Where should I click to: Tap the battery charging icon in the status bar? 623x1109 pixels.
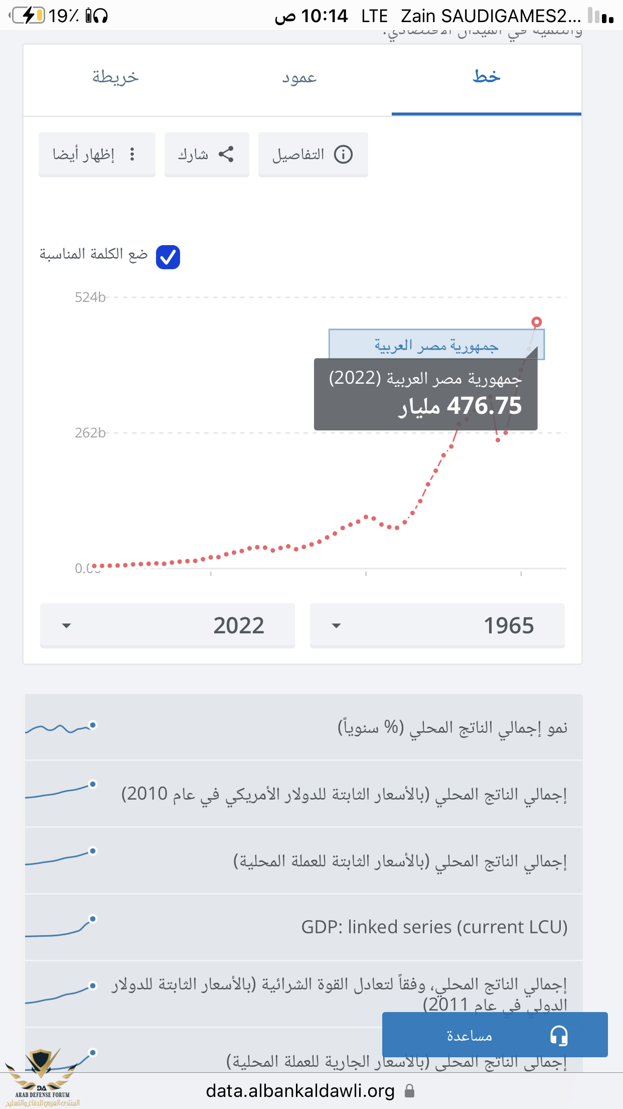29,16
